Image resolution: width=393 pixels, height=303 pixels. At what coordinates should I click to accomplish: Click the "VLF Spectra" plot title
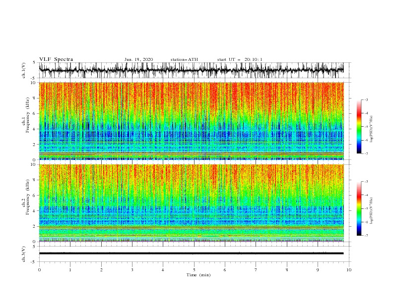(56, 59)
